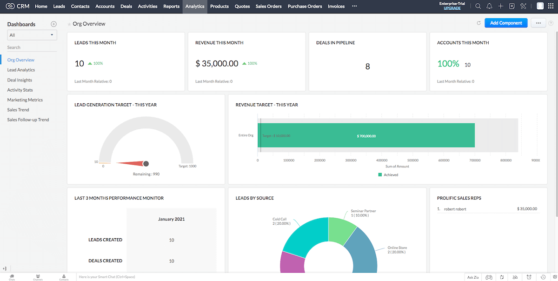Open Chats from the bottom-left bar

[11, 277]
